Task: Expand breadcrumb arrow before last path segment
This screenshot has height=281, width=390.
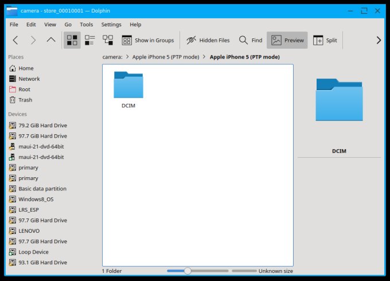Action: click(204, 57)
